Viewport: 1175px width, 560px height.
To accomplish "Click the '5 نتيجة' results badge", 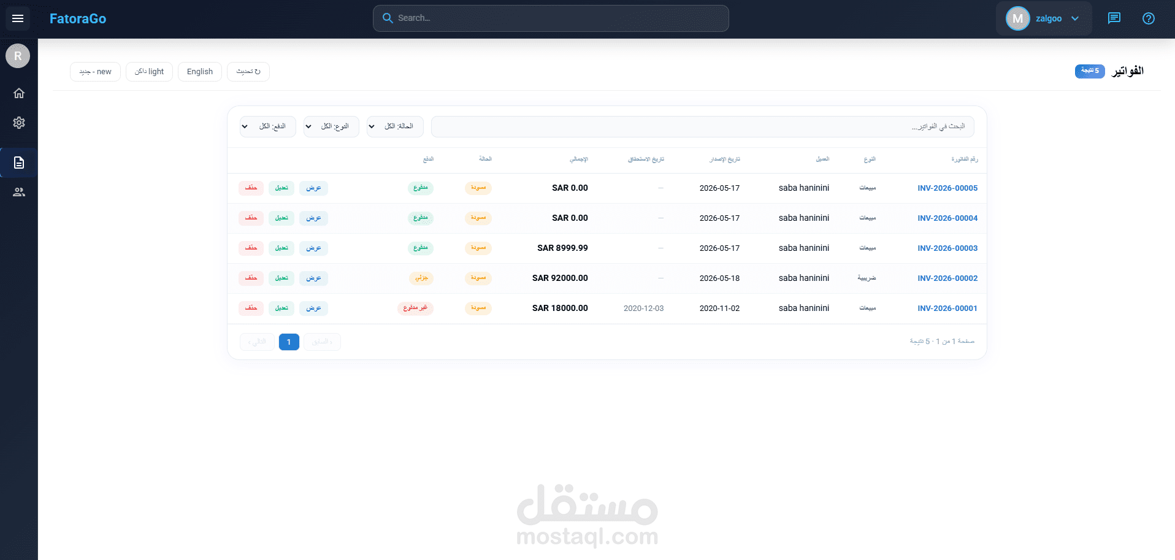I will click(1090, 71).
